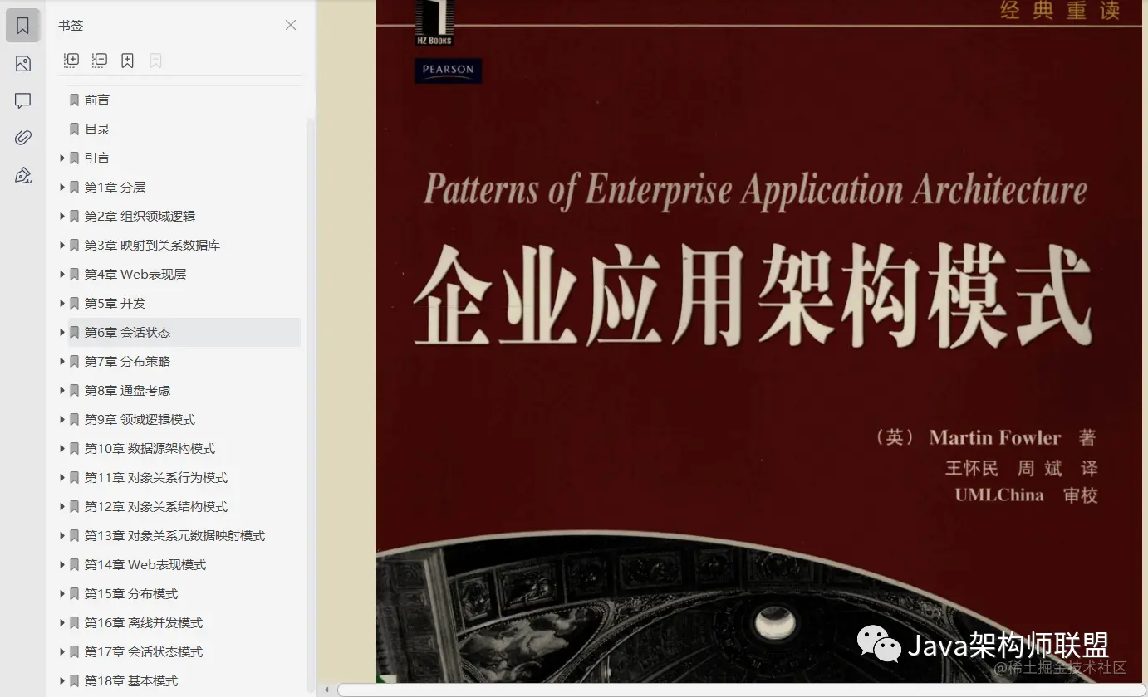Viewport: 1148px width, 697px height.
Task: Expand 第15章 分布模式 tree arrow
Action: [x=61, y=593]
